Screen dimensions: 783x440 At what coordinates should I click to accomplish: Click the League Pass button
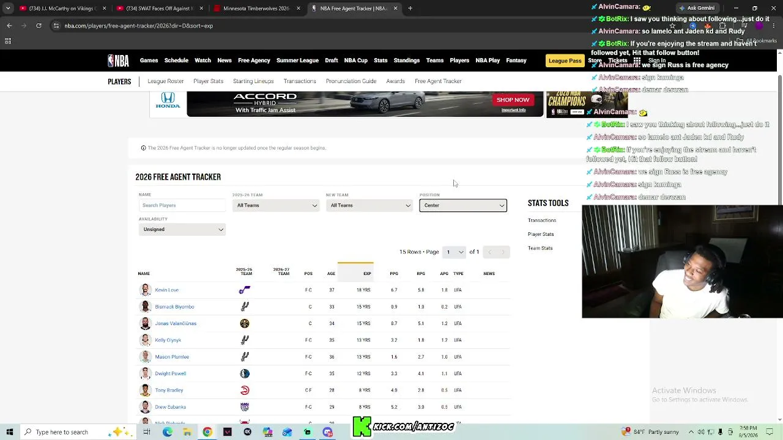pos(565,61)
